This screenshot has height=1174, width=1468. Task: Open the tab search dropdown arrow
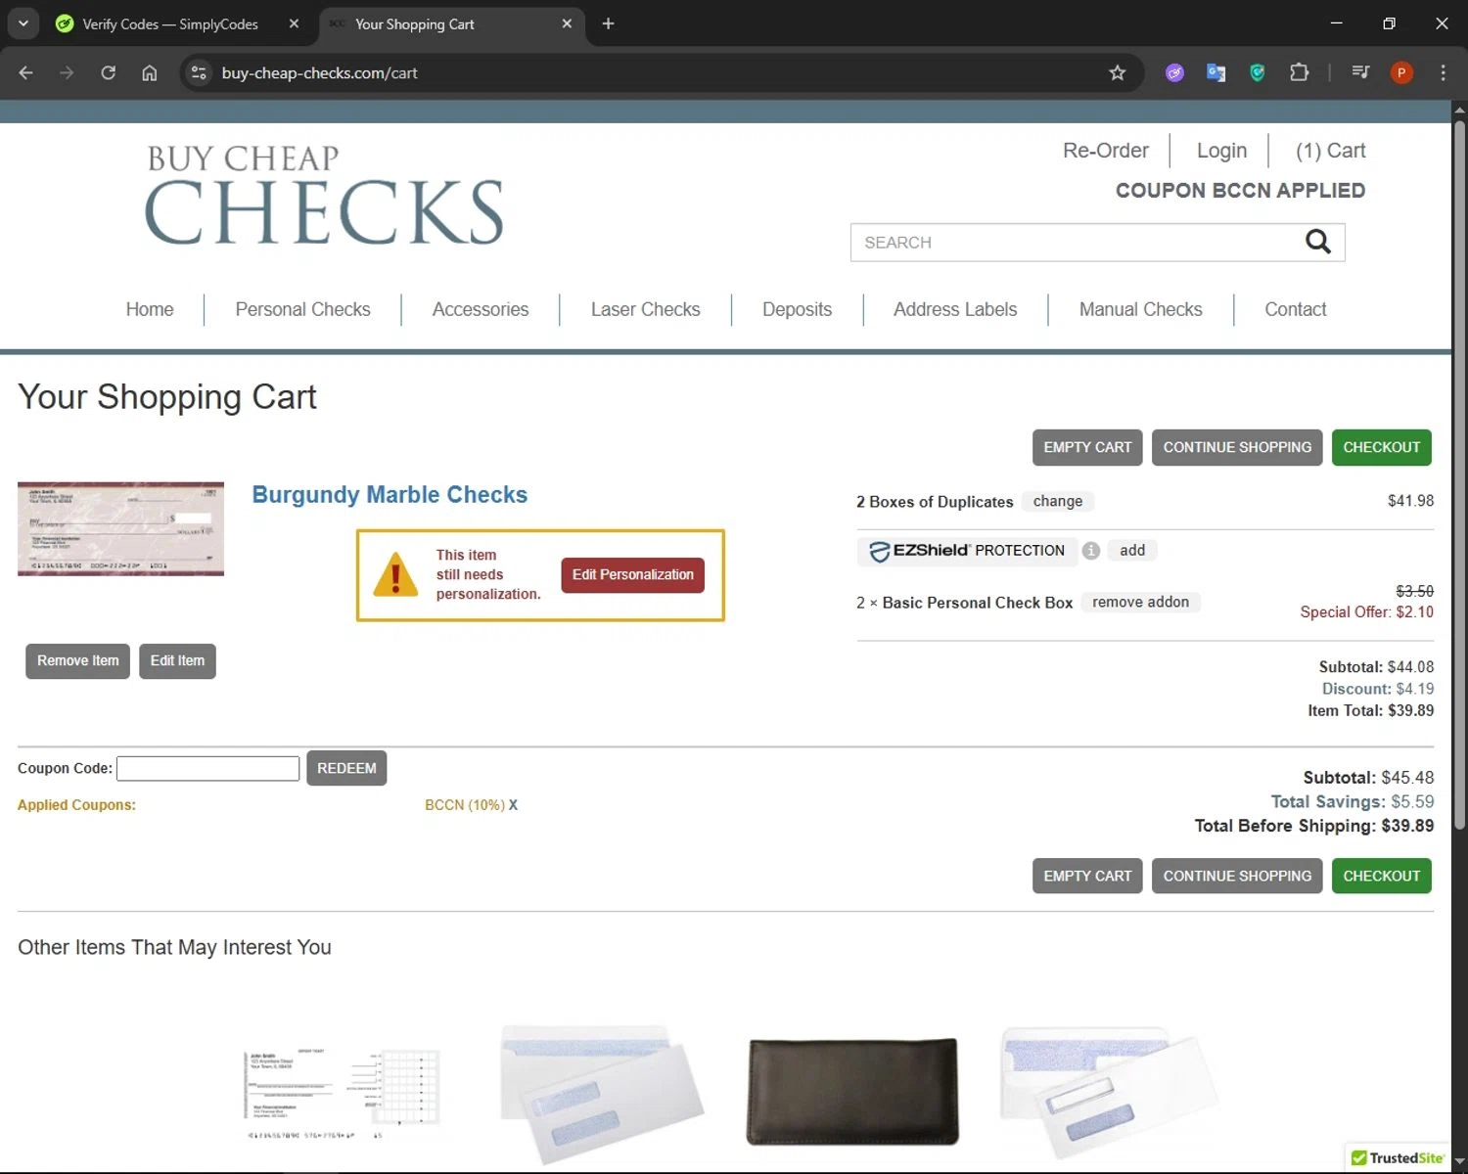pos(23,23)
